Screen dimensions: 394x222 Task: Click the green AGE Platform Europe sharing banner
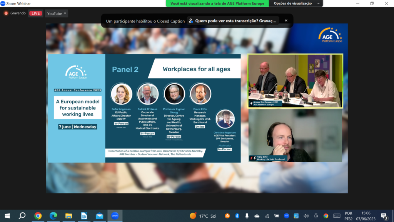point(217,3)
